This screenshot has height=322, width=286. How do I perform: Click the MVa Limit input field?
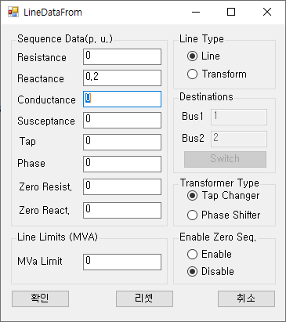pos(122,262)
